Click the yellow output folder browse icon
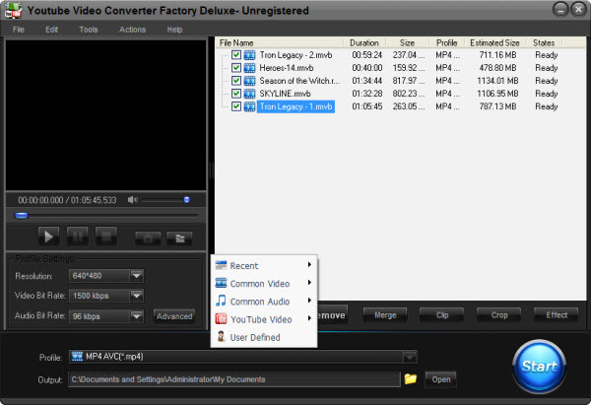Screen dimensions: 591x405 pos(411,378)
